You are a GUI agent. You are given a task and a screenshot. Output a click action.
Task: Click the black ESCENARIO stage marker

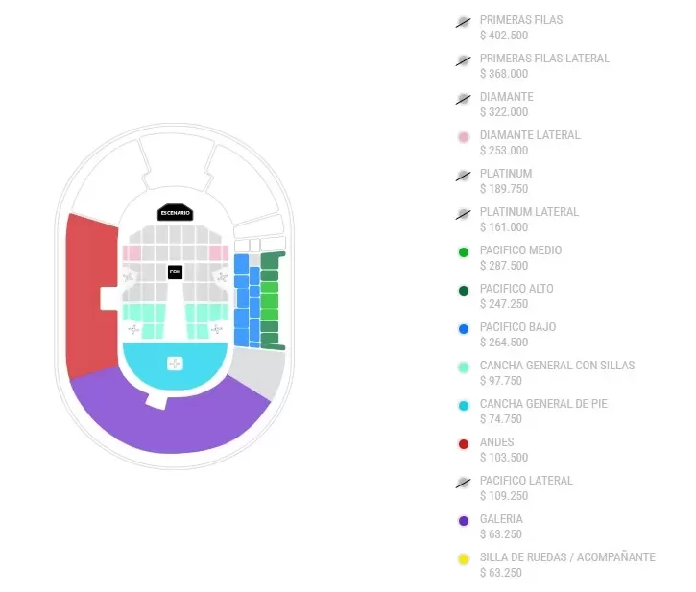(x=175, y=212)
